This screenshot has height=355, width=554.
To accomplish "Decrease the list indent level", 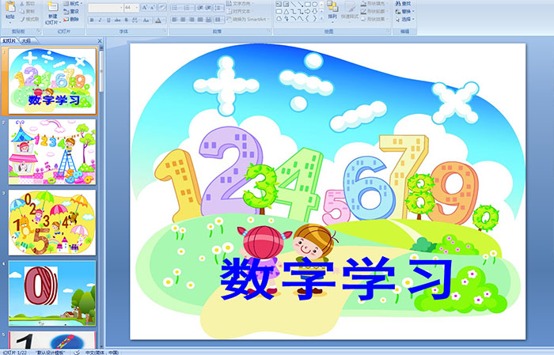I will (x=200, y=8).
